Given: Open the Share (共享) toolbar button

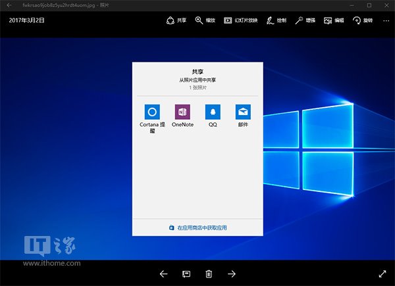Looking at the screenshot, I should click(176, 20).
